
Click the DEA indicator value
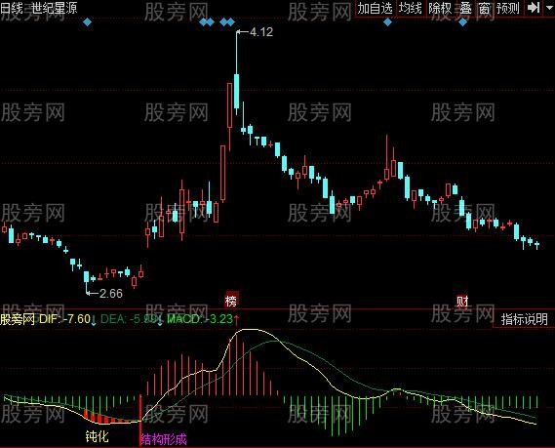[129, 319]
